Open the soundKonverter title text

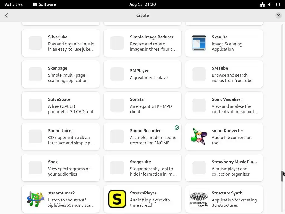click(227, 131)
